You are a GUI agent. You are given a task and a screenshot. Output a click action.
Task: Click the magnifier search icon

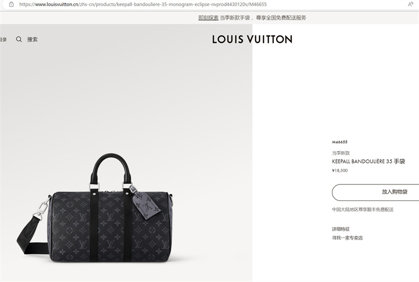point(19,40)
